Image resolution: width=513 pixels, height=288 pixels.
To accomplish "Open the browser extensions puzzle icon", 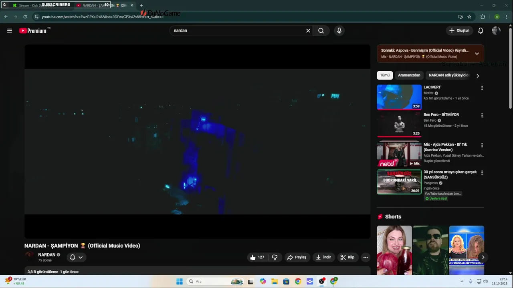I will [x=483, y=17].
